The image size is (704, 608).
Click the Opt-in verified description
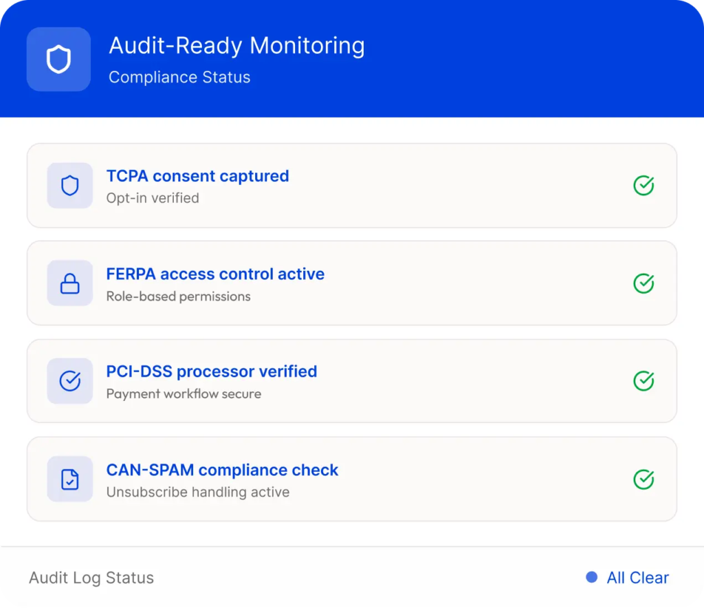[153, 198]
